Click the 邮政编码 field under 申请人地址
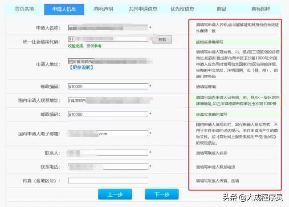 pos(108,86)
